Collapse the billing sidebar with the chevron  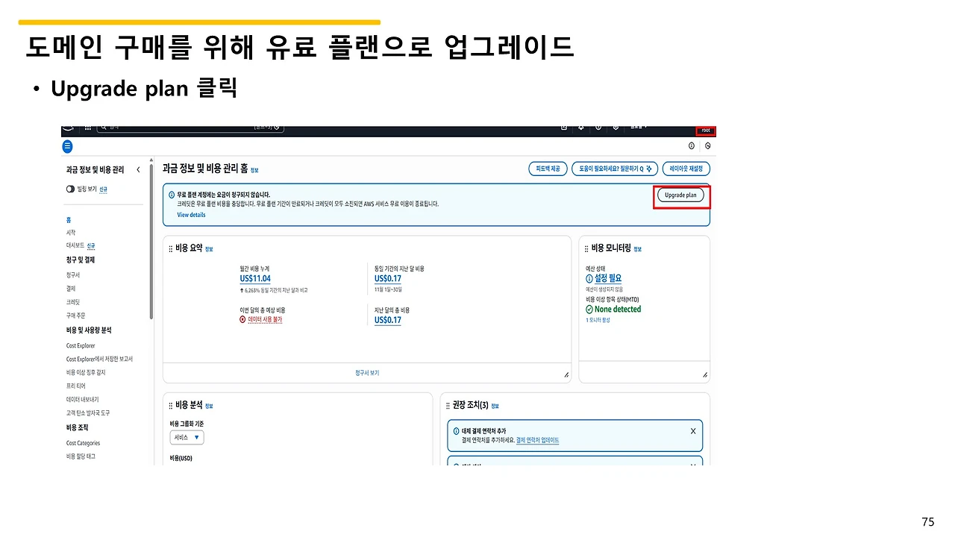point(138,169)
